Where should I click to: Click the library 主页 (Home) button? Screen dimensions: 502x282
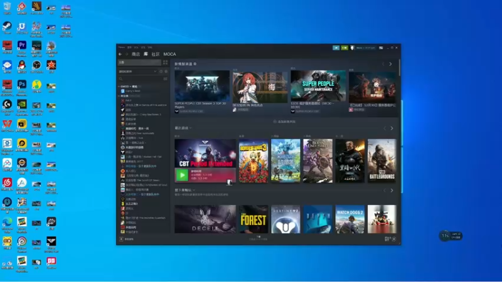coord(139,62)
